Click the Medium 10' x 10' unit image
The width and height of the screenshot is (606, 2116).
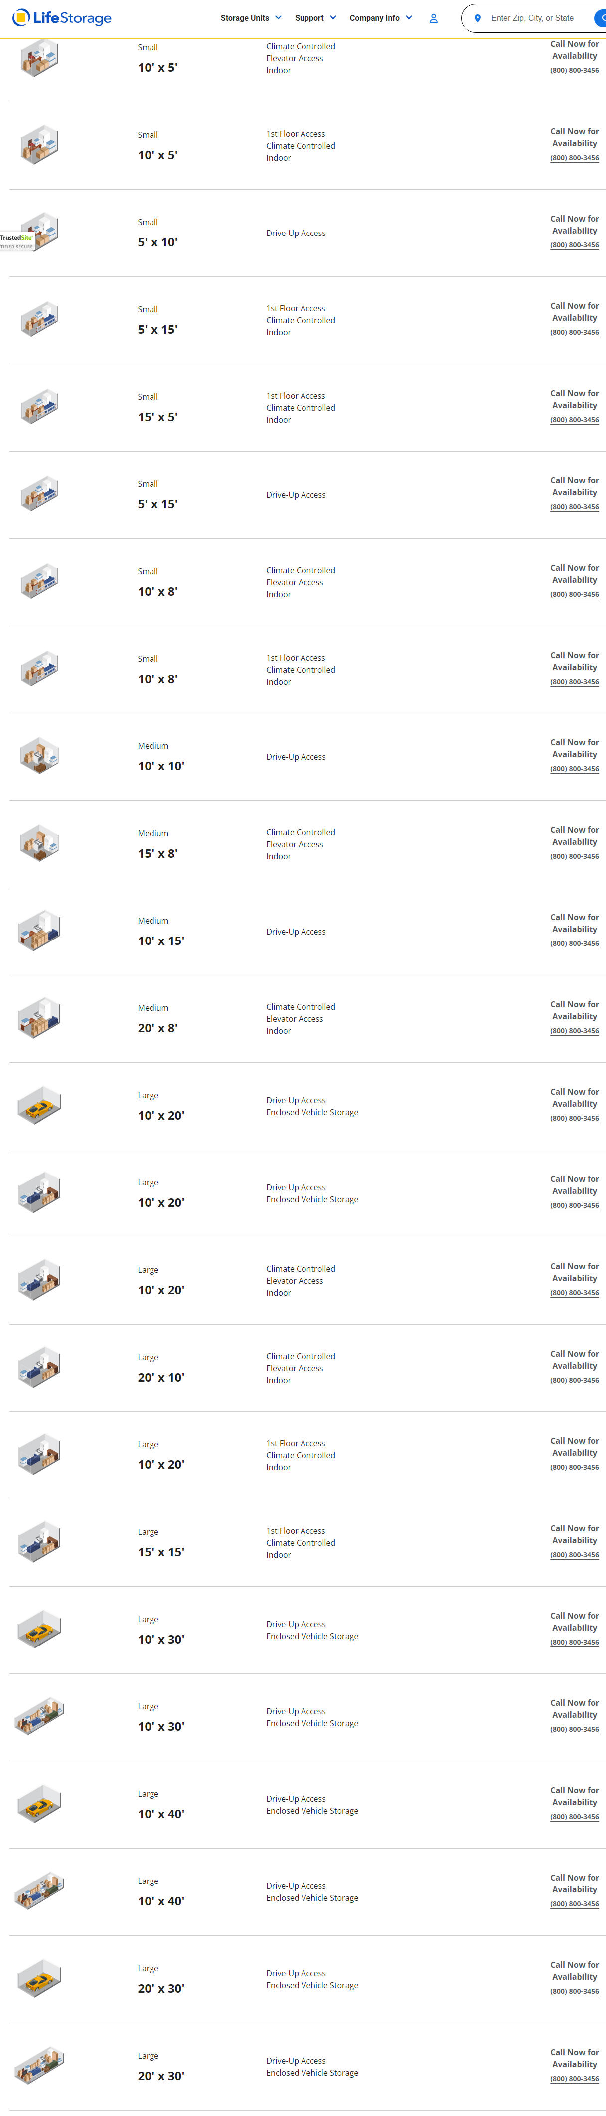pyautogui.click(x=39, y=756)
